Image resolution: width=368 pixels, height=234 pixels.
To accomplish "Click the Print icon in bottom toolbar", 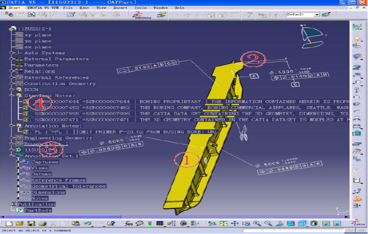I will coord(42,223).
